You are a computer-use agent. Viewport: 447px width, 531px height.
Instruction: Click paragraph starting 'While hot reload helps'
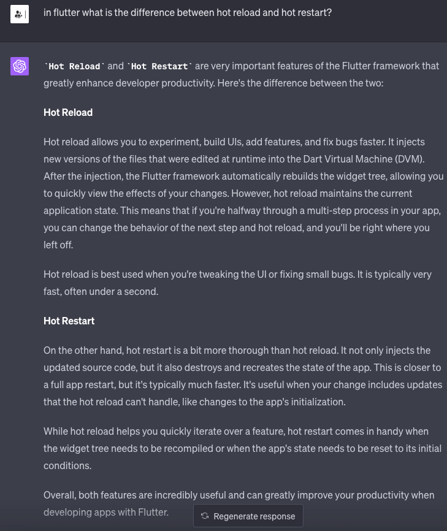click(x=243, y=448)
